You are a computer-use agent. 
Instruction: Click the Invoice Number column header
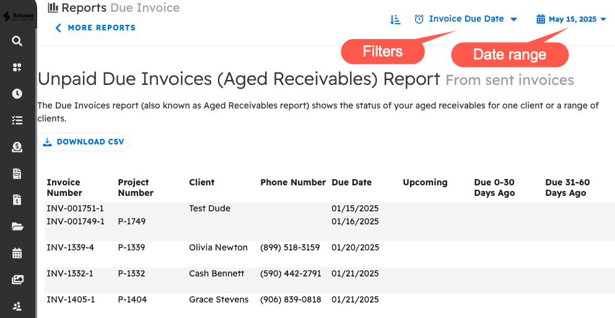[x=64, y=187]
